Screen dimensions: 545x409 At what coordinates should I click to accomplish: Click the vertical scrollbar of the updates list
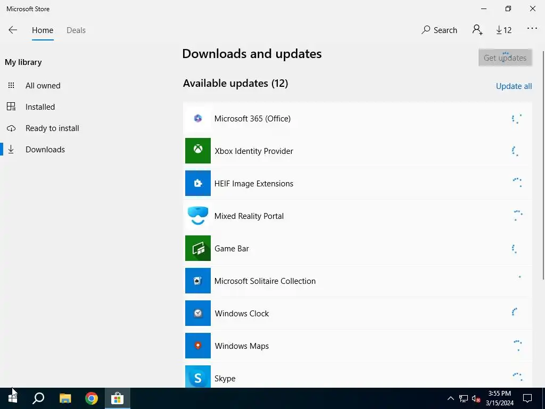543,165
